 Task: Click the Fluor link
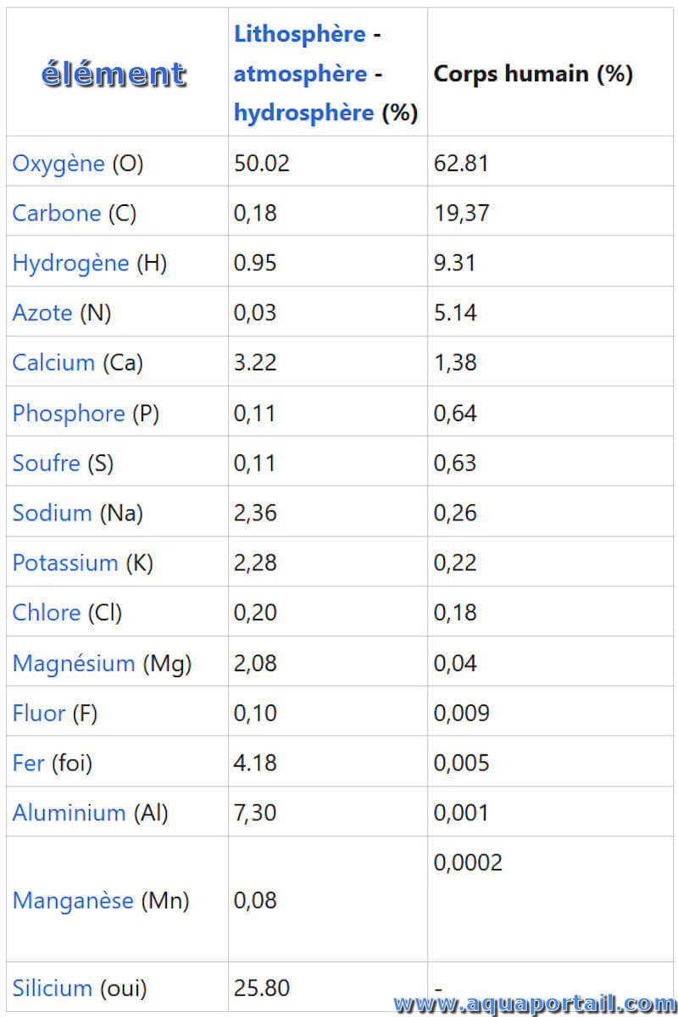click(x=38, y=713)
